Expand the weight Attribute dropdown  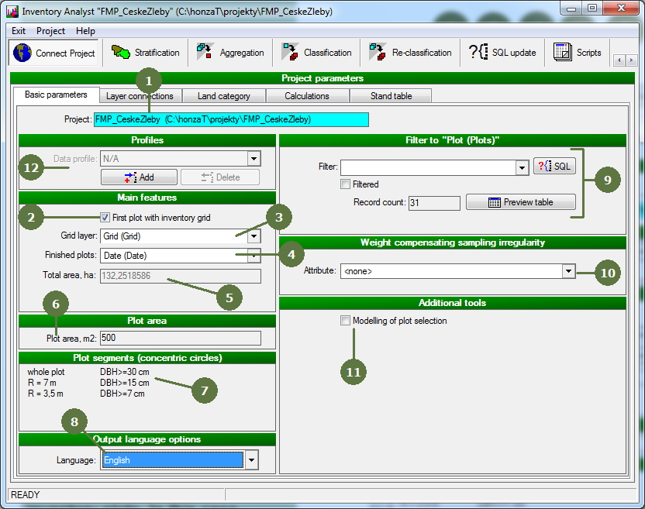569,271
